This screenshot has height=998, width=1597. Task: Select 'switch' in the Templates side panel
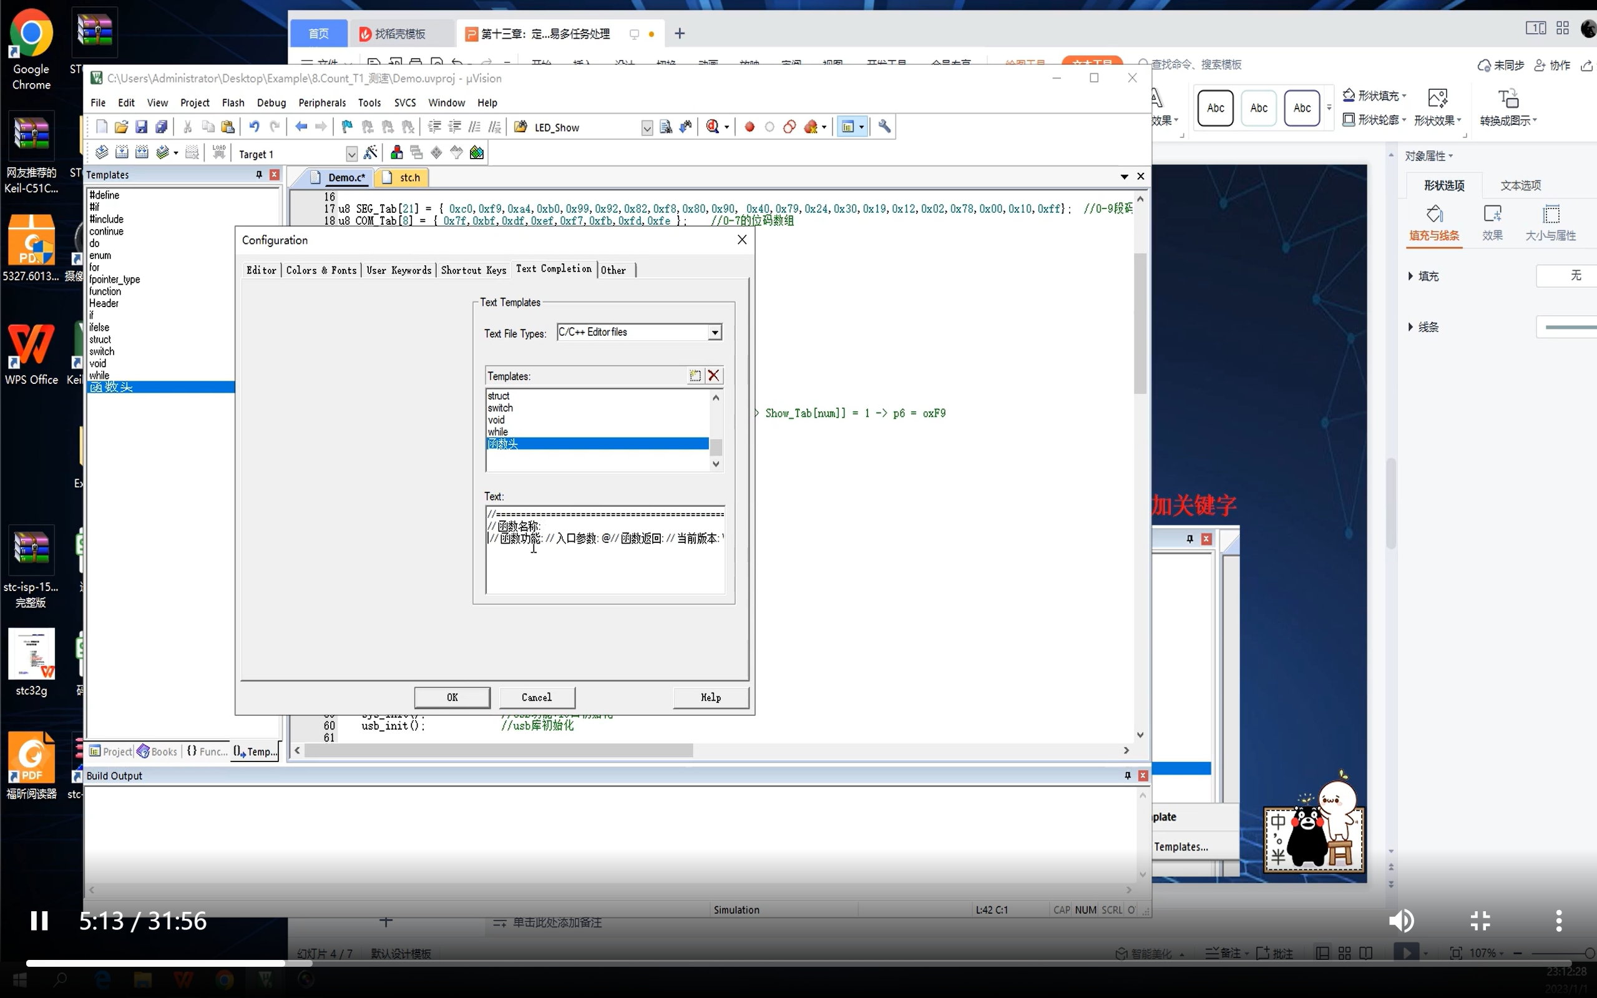[x=102, y=351]
